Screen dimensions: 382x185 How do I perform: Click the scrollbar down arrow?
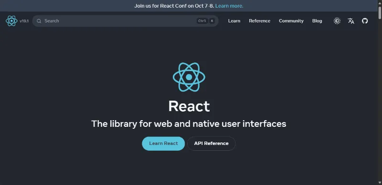tap(380, 183)
